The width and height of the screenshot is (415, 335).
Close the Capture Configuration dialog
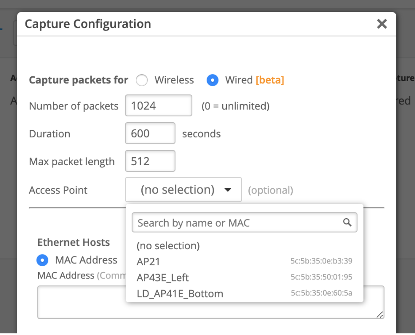[x=382, y=24]
